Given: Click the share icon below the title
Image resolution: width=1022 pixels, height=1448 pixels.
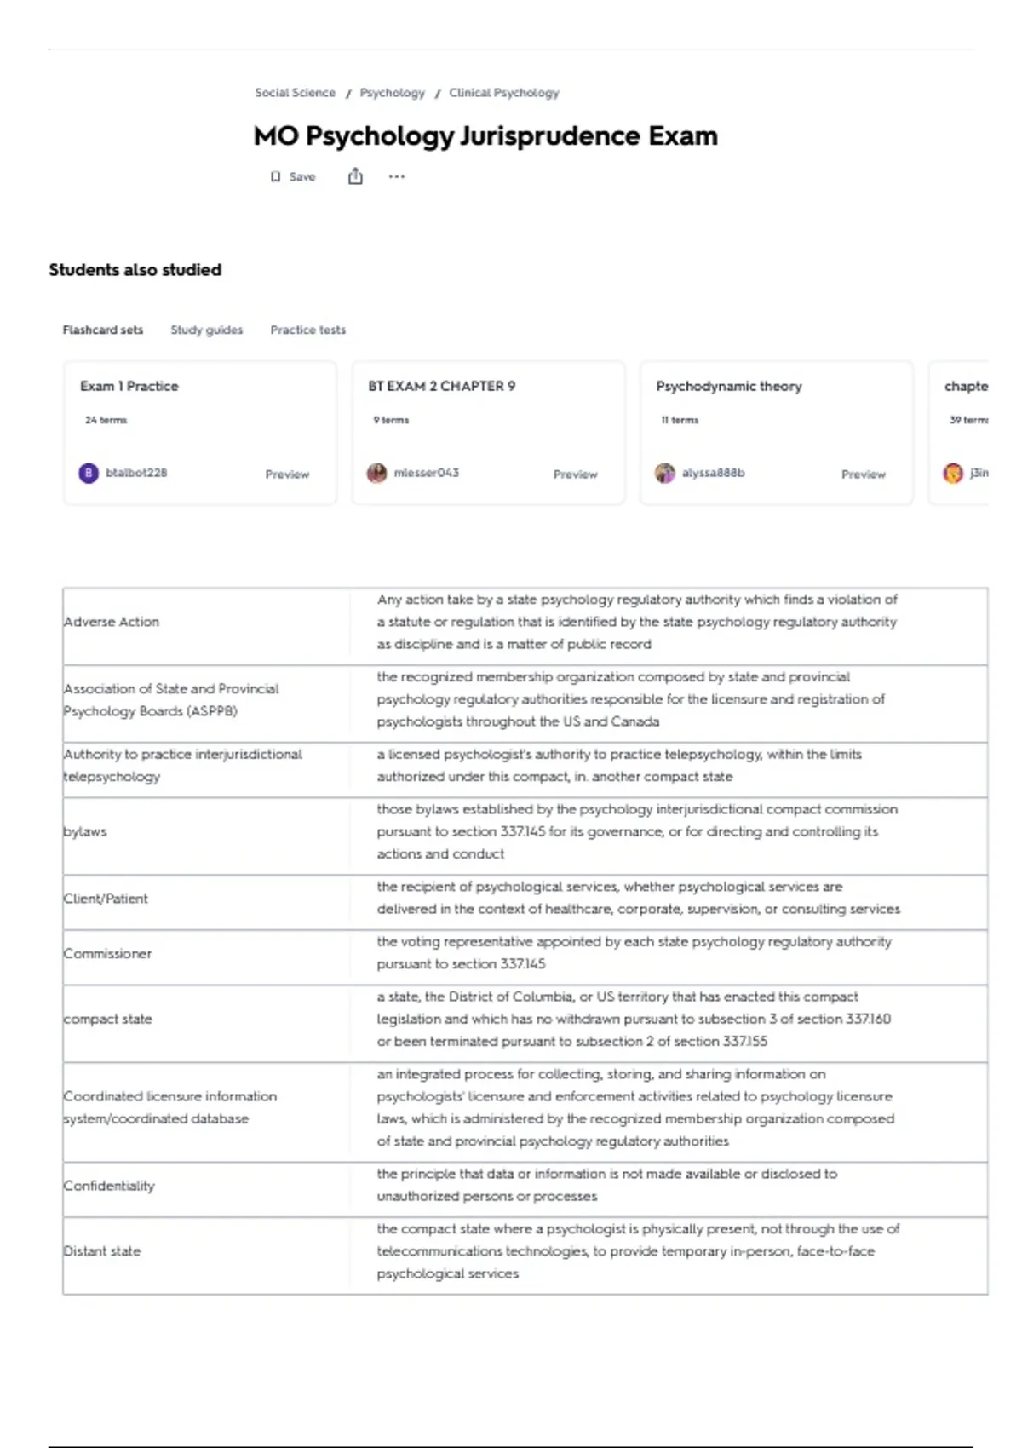Looking at the screenshot, I should pos(355,176).
